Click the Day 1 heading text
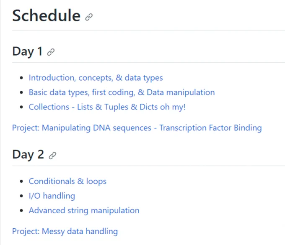285x245 pixels. (x=27, y=51)
